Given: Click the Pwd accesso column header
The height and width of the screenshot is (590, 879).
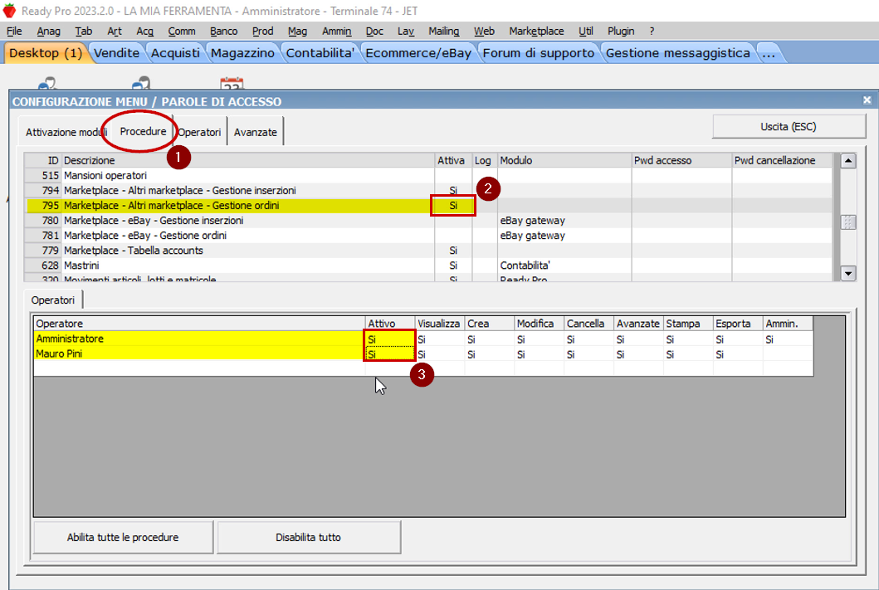Looking at the screenshot, I should [681, 161].
